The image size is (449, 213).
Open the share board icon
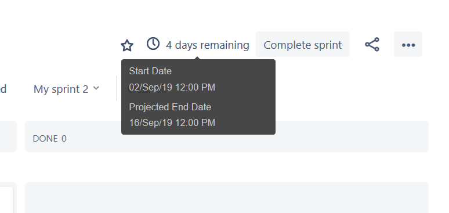(x=372, y=45)
